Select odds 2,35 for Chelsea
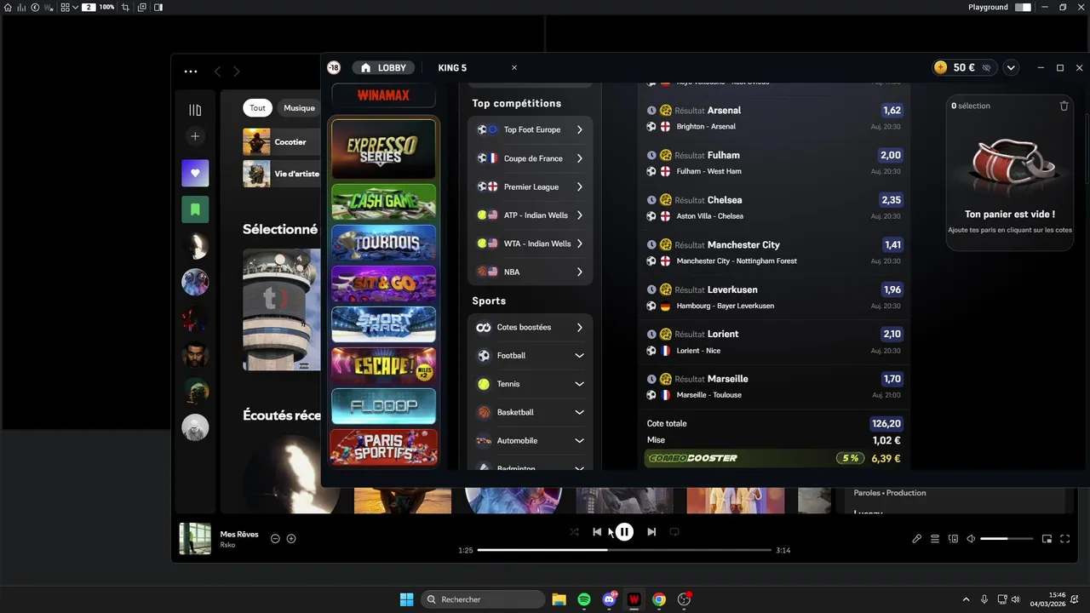The width and height of the screenshot is (1090, 613). coord(891,200)
